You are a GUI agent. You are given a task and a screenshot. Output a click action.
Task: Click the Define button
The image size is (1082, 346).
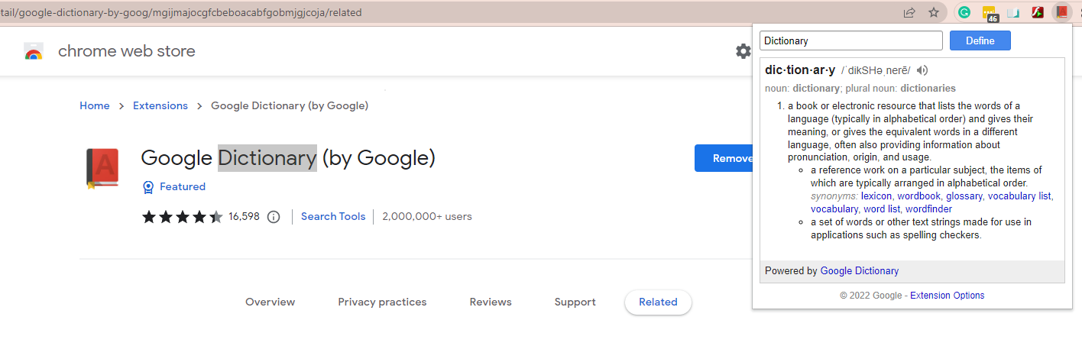980,40
